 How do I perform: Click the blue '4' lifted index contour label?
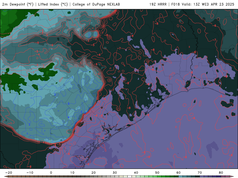(68, 117)
